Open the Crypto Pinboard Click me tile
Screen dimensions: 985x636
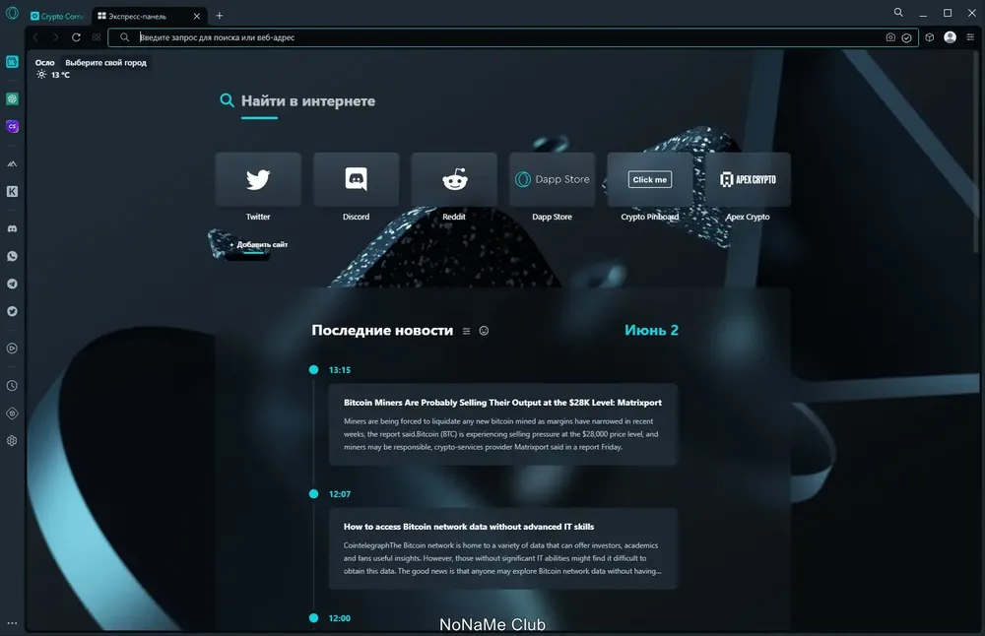click(650, 179)
